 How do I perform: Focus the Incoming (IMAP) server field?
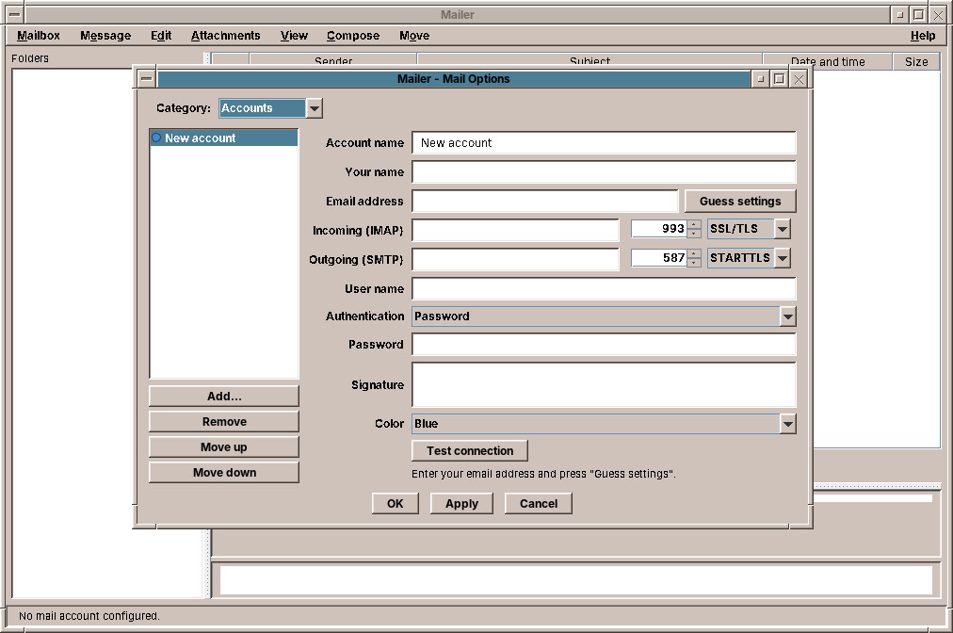click(515, 231)
